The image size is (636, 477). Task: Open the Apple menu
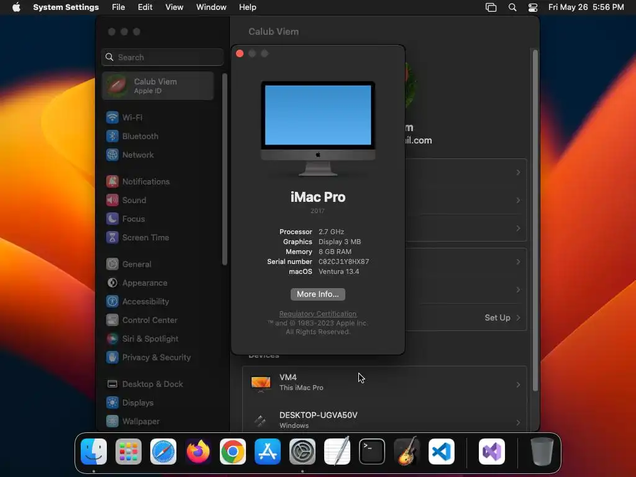(x=16, y=7)
